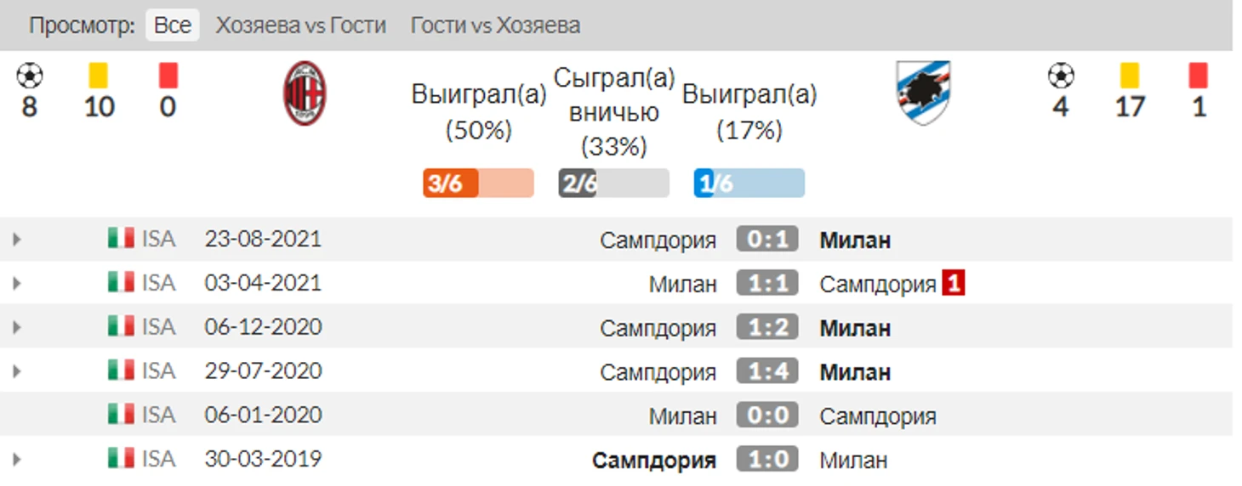Switch to Гости vs Хозяева filter

[x=495, y=25]
